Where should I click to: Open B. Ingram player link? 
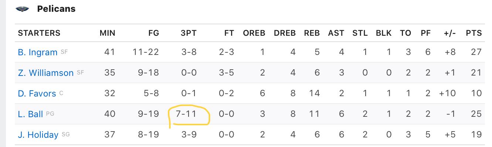click(38, 52)
